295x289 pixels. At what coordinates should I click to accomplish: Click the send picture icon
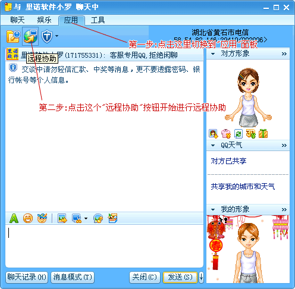pos(62,218)
